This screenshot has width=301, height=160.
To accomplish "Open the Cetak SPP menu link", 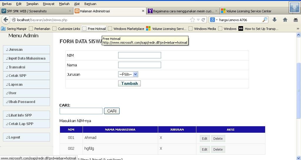I will pos(26,76).
